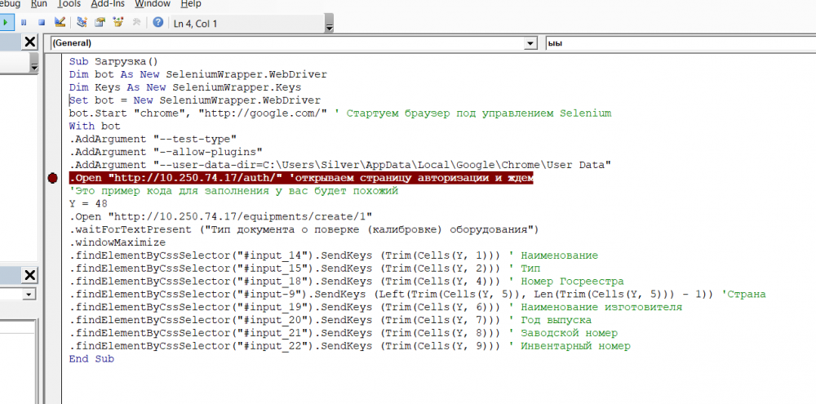
Task: Close the Project Explorer panel
Action: pyautogui.click(x=29, y=42)
